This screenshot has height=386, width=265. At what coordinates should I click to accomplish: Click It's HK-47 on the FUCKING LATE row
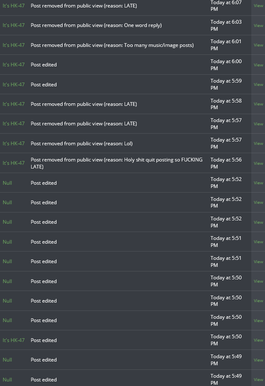tap(14, 163)
